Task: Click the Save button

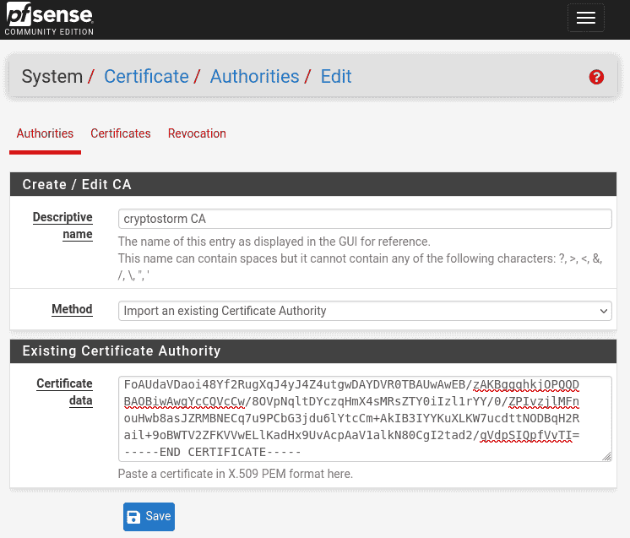Action: [149, 517]
